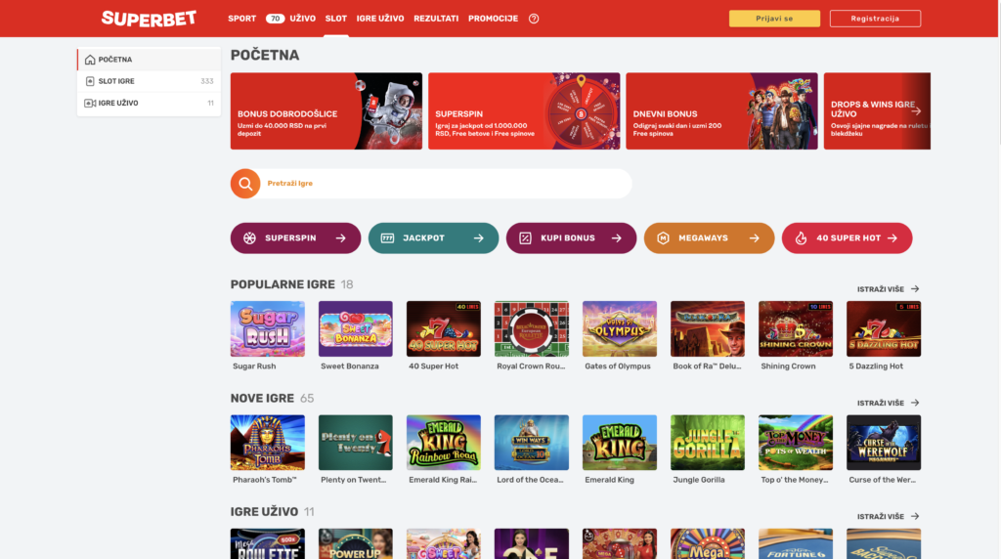Advance promo banners with the arrow

point(916,111)
